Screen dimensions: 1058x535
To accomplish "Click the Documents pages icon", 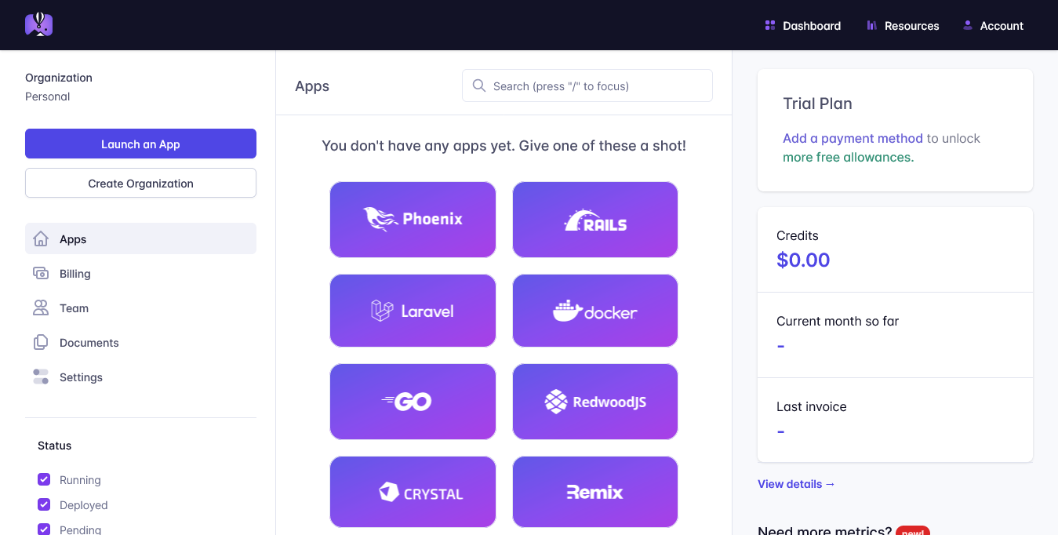I will click(41, 342).
